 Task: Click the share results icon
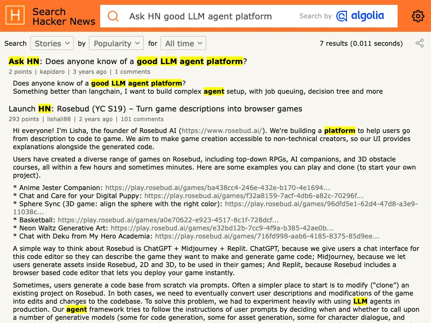pos(420,43)
